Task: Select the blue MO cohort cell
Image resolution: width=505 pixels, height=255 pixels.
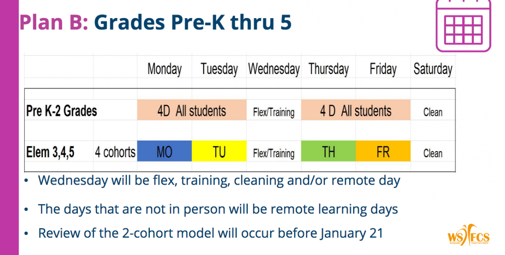Action: 165,151
